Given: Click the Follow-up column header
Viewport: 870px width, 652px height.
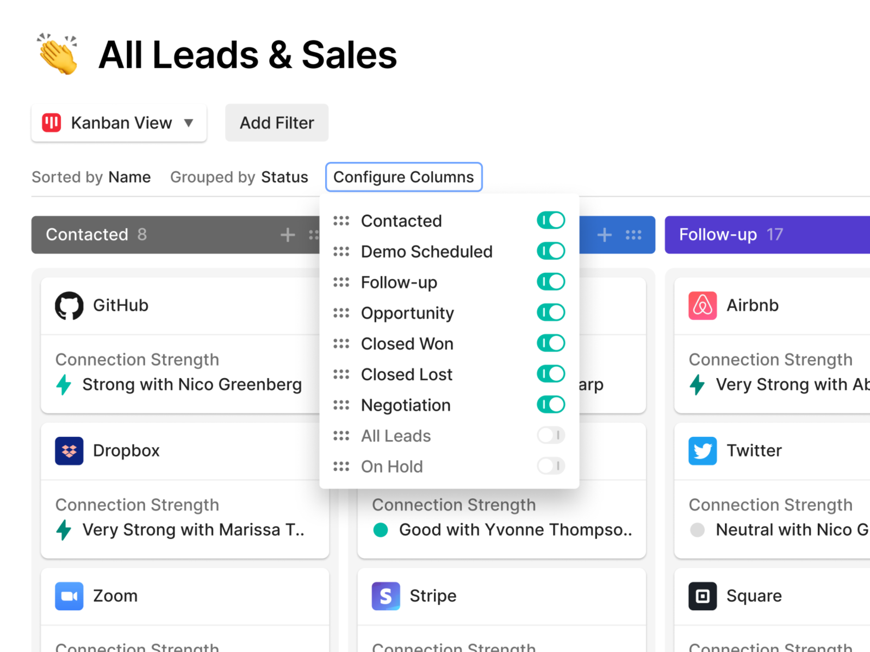Looking at the screenshot, I should [x=767, y=235].
